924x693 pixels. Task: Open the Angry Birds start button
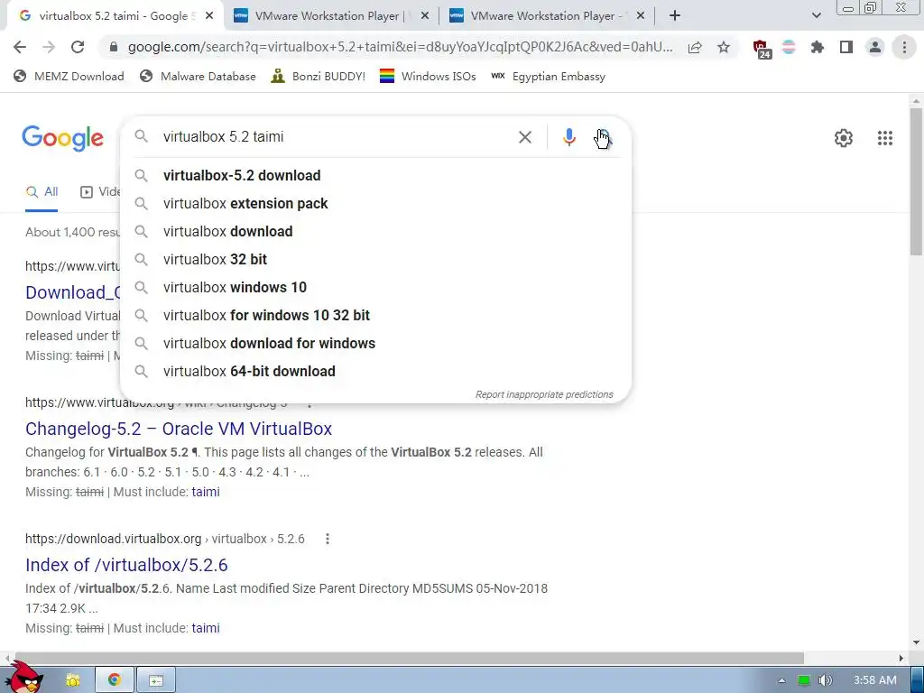click(23, 677)
